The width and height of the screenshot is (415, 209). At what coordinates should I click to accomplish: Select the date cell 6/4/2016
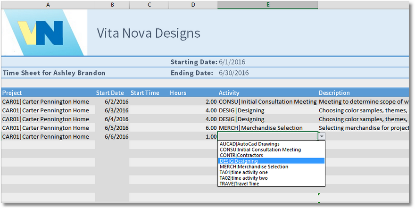(112, 119)
